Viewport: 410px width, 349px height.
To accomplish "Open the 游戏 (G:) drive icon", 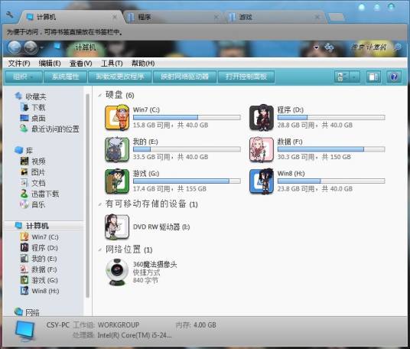I will click(x=117, y=181).
